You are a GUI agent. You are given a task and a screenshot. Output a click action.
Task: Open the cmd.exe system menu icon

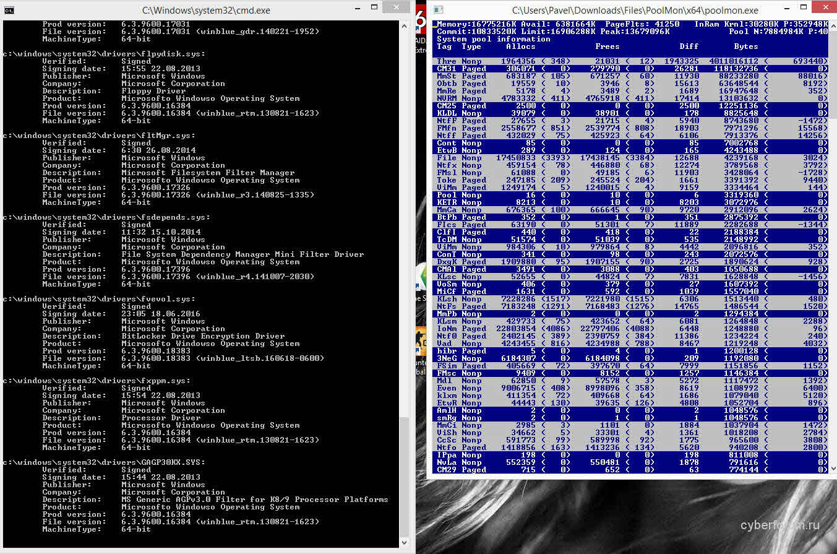(x=9, y=10)
